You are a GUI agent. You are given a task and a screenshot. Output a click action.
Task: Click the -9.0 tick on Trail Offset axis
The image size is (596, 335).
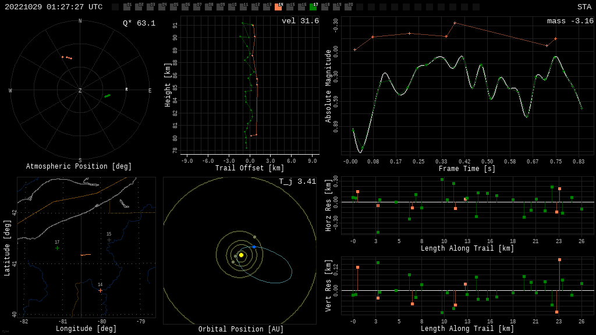(187, 161)
